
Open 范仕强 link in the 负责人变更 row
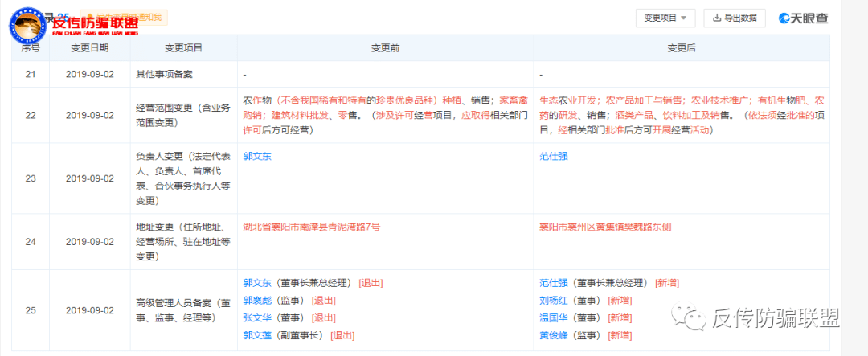coord(554,156)
